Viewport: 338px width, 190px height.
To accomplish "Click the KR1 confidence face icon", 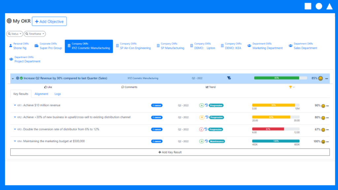I will tap(323, 106).
